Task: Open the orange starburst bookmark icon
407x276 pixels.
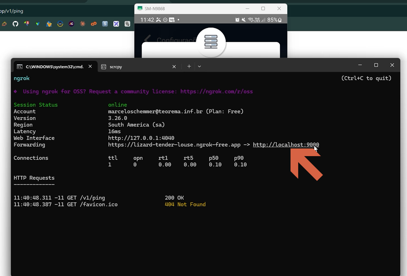Action: pos(83,24)
